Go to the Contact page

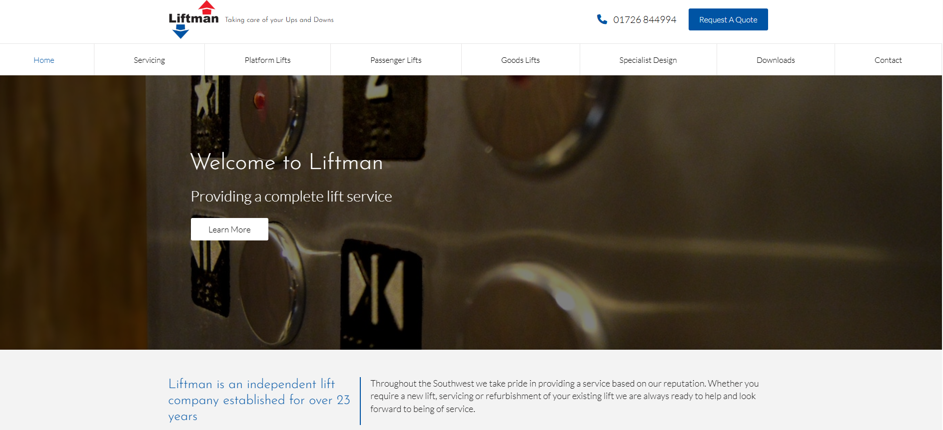[888, 60]
